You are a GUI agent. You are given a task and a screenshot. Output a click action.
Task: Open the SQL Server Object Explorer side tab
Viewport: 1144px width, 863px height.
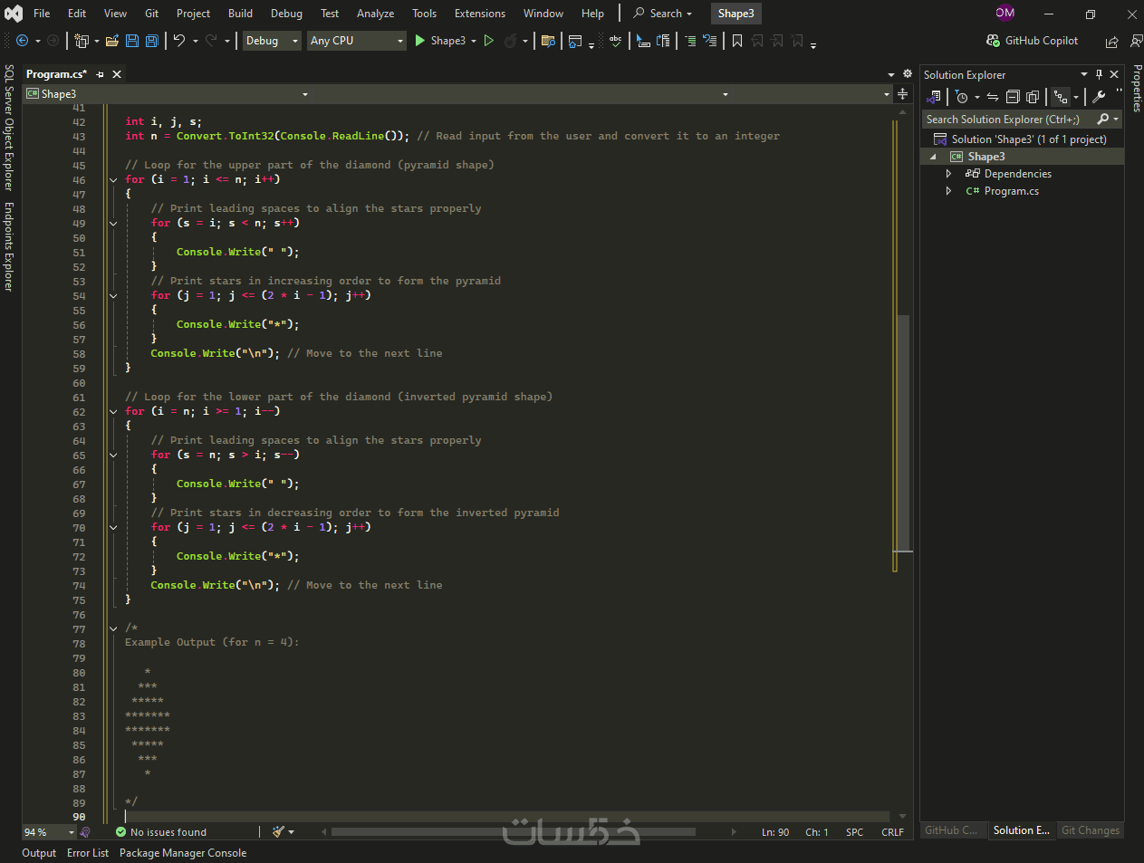tap(9, 128)
